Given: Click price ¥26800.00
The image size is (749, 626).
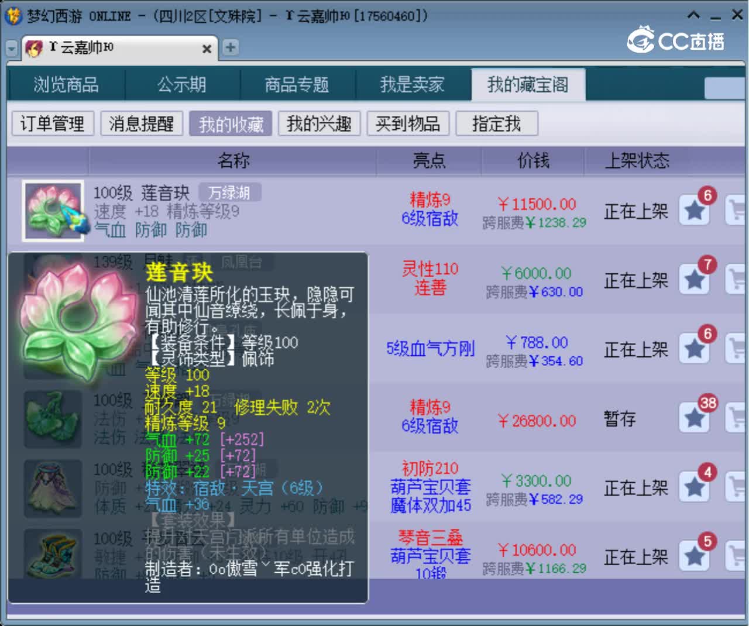Looking at the screenshot, I should 537,421.
